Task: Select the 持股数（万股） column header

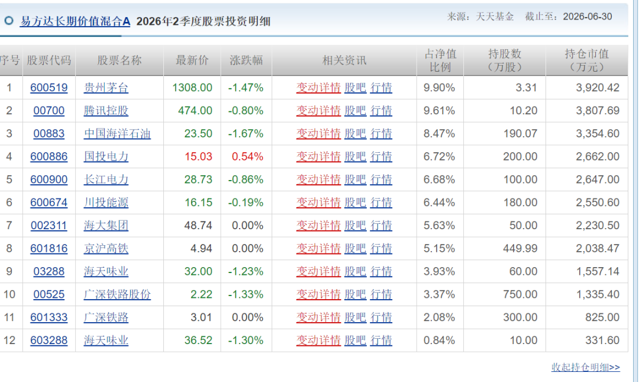Action: (505, 60)
